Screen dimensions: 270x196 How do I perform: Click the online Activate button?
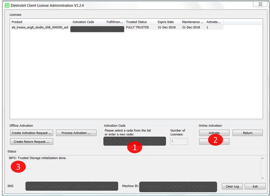[214, 133]
